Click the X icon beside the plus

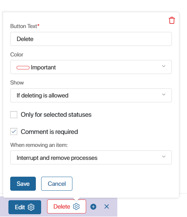[107, 206]
